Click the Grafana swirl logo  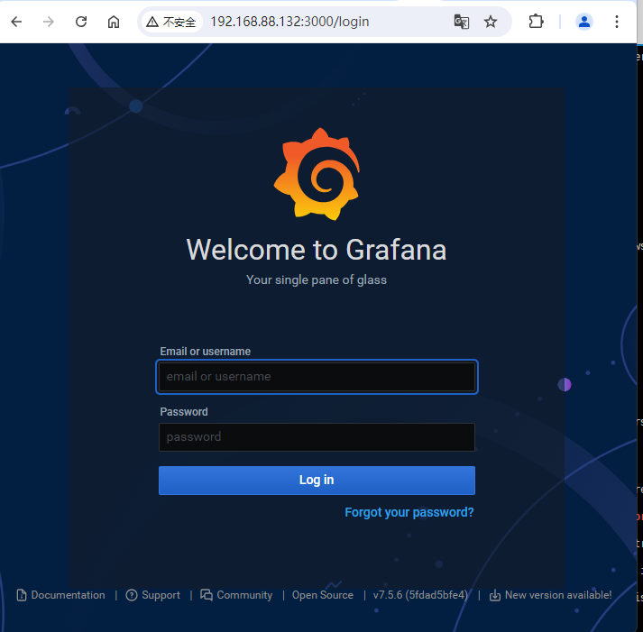click(317, 175)
